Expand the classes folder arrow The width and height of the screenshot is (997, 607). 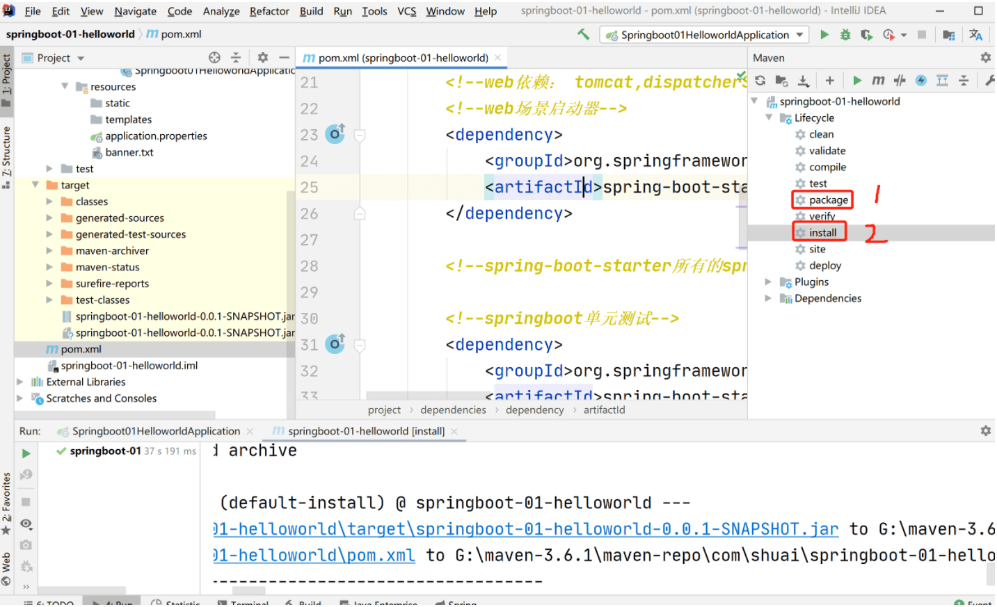click(49, 202)
